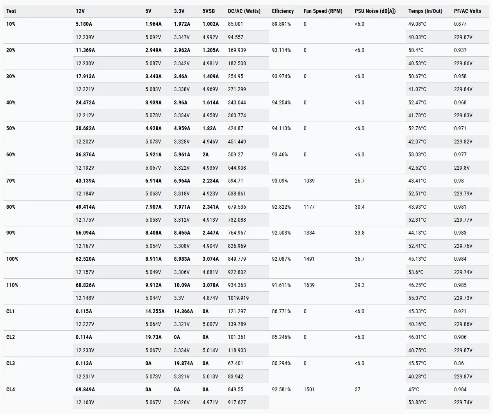
Task: Click the 36.7 noise value
Action: [x=360, y=259]
